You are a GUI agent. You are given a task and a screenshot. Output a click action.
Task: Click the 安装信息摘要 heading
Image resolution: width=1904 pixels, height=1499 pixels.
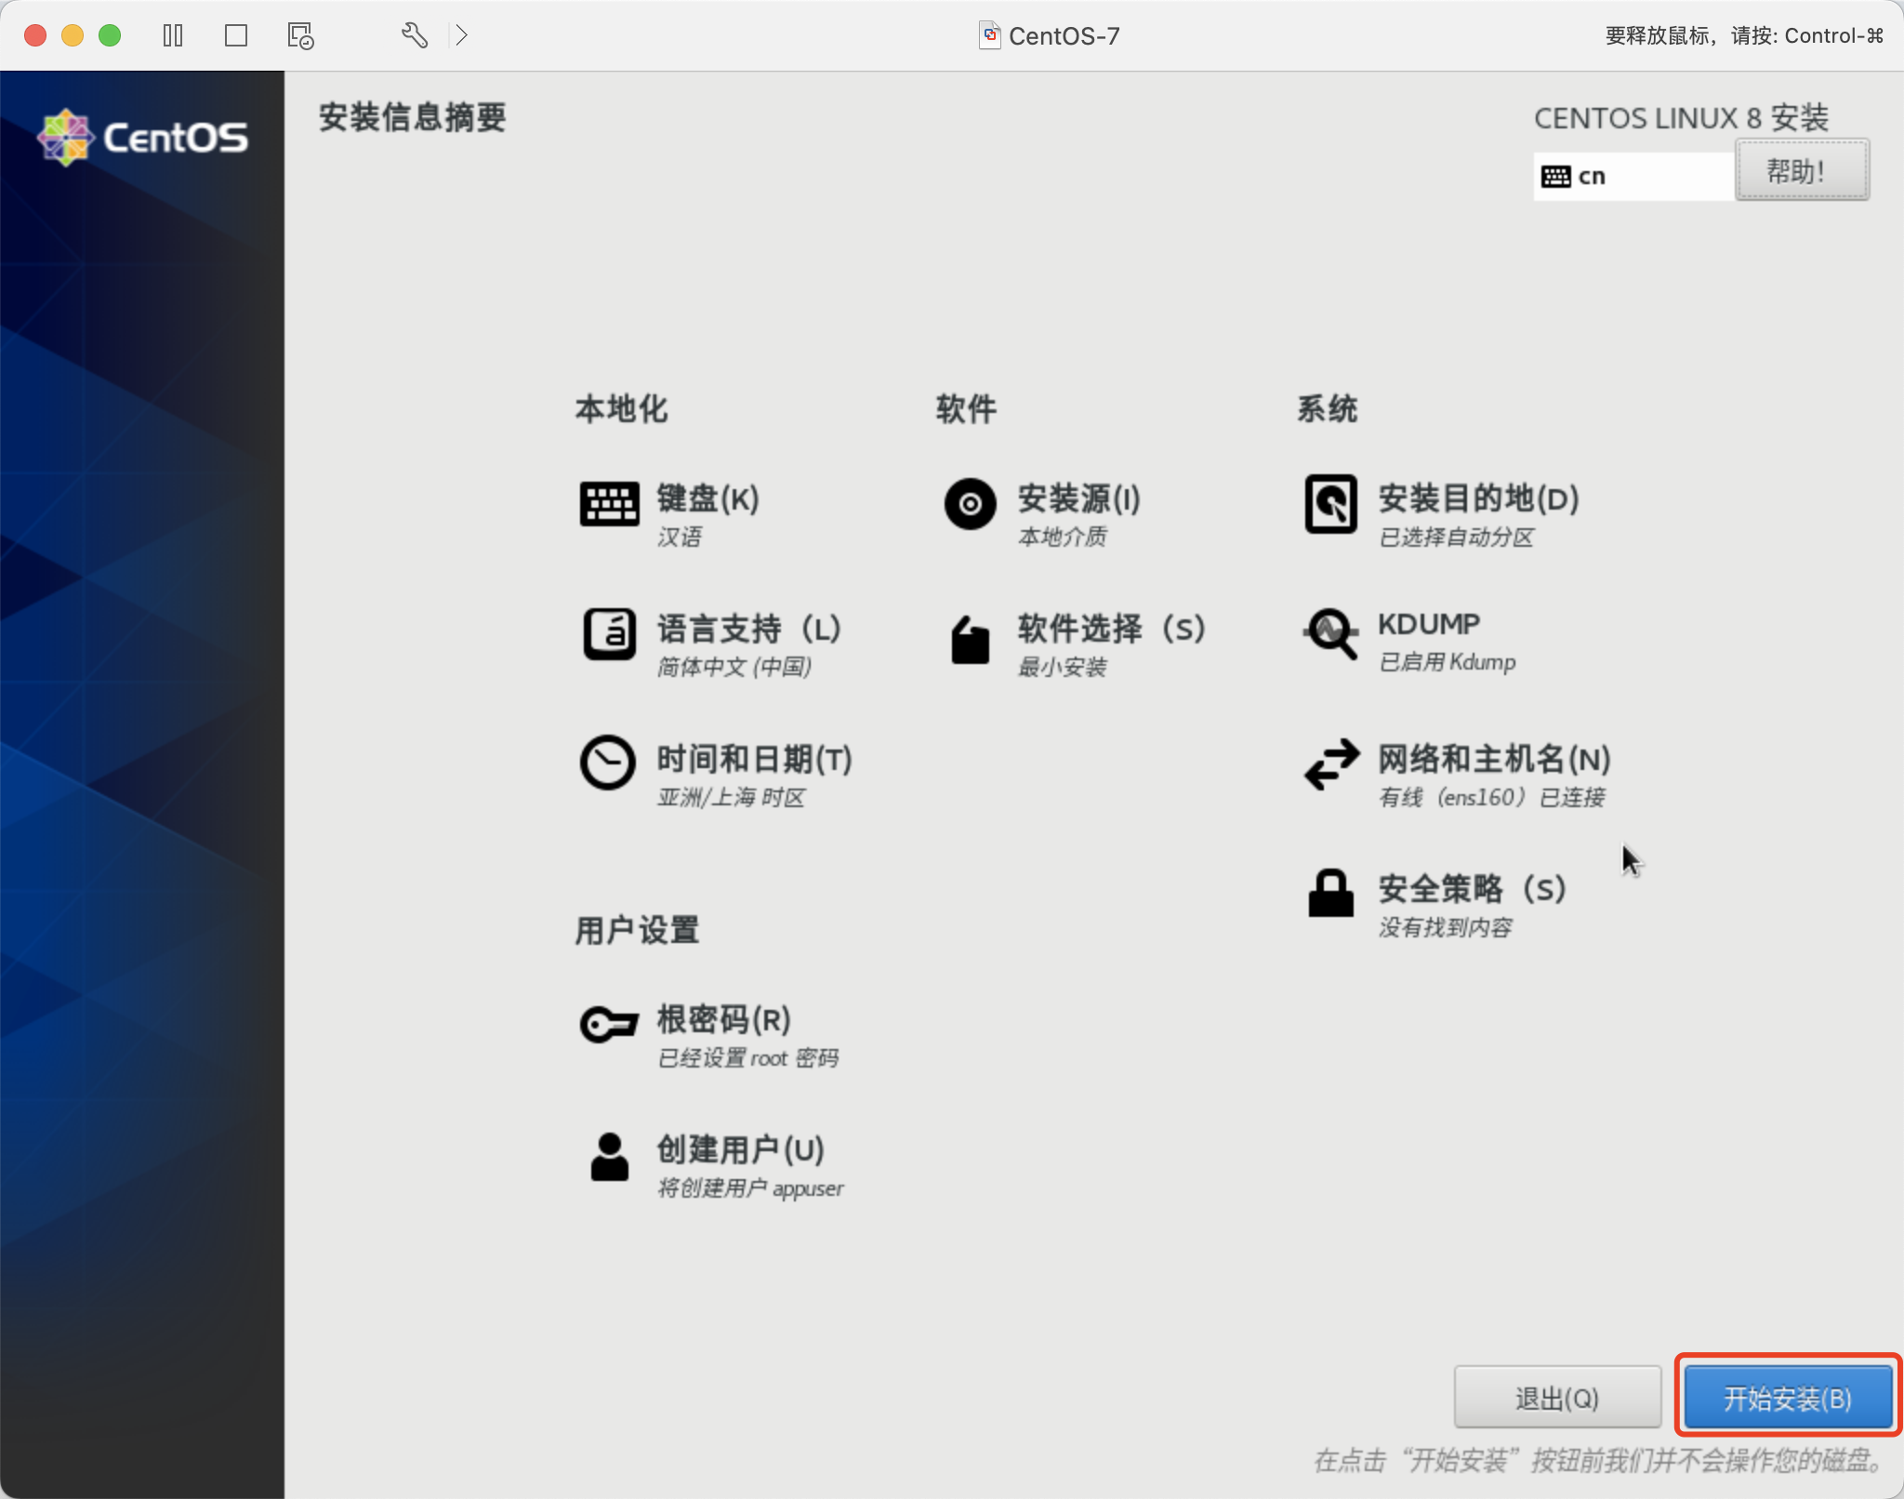[412, 117]
